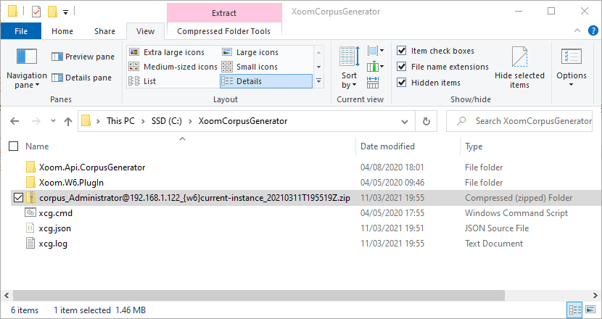Click horizontal scrollbar left arrow
Screen dimensions: 602x319
point(7,295)
